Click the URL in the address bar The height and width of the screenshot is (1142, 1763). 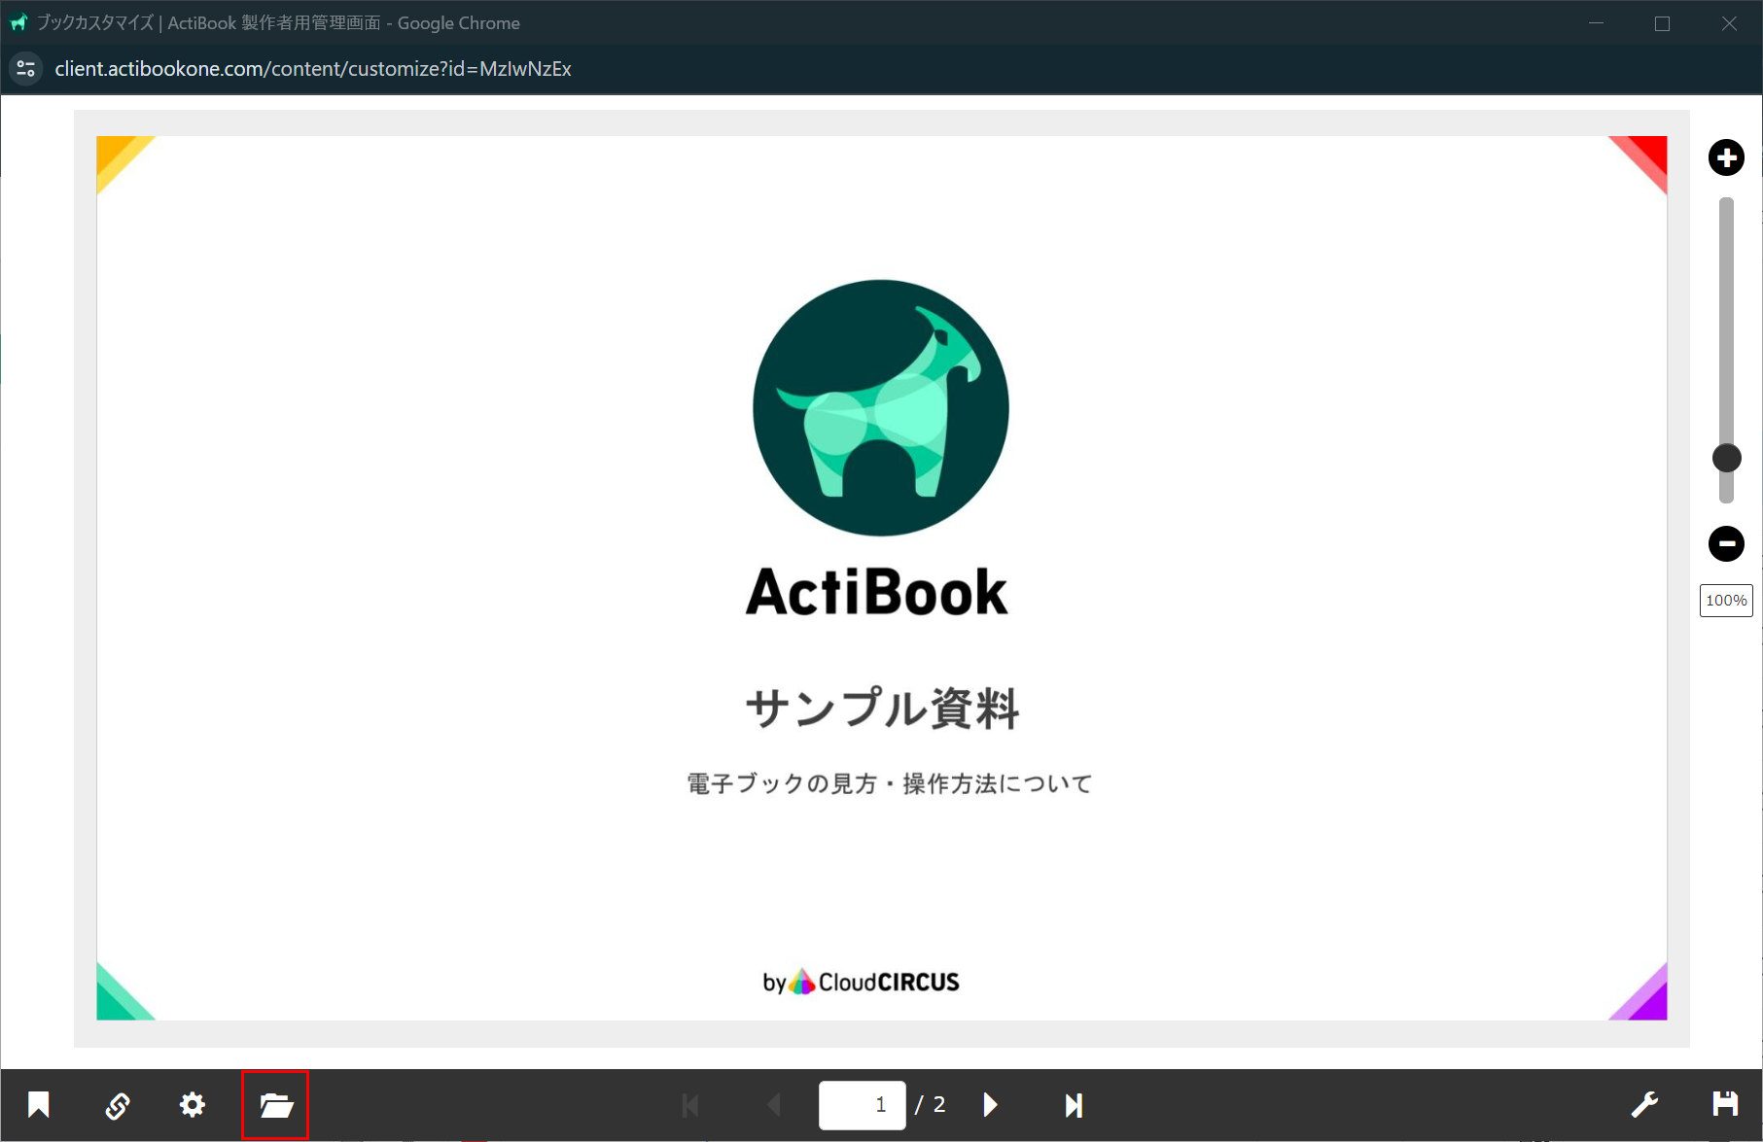(313, 69)
